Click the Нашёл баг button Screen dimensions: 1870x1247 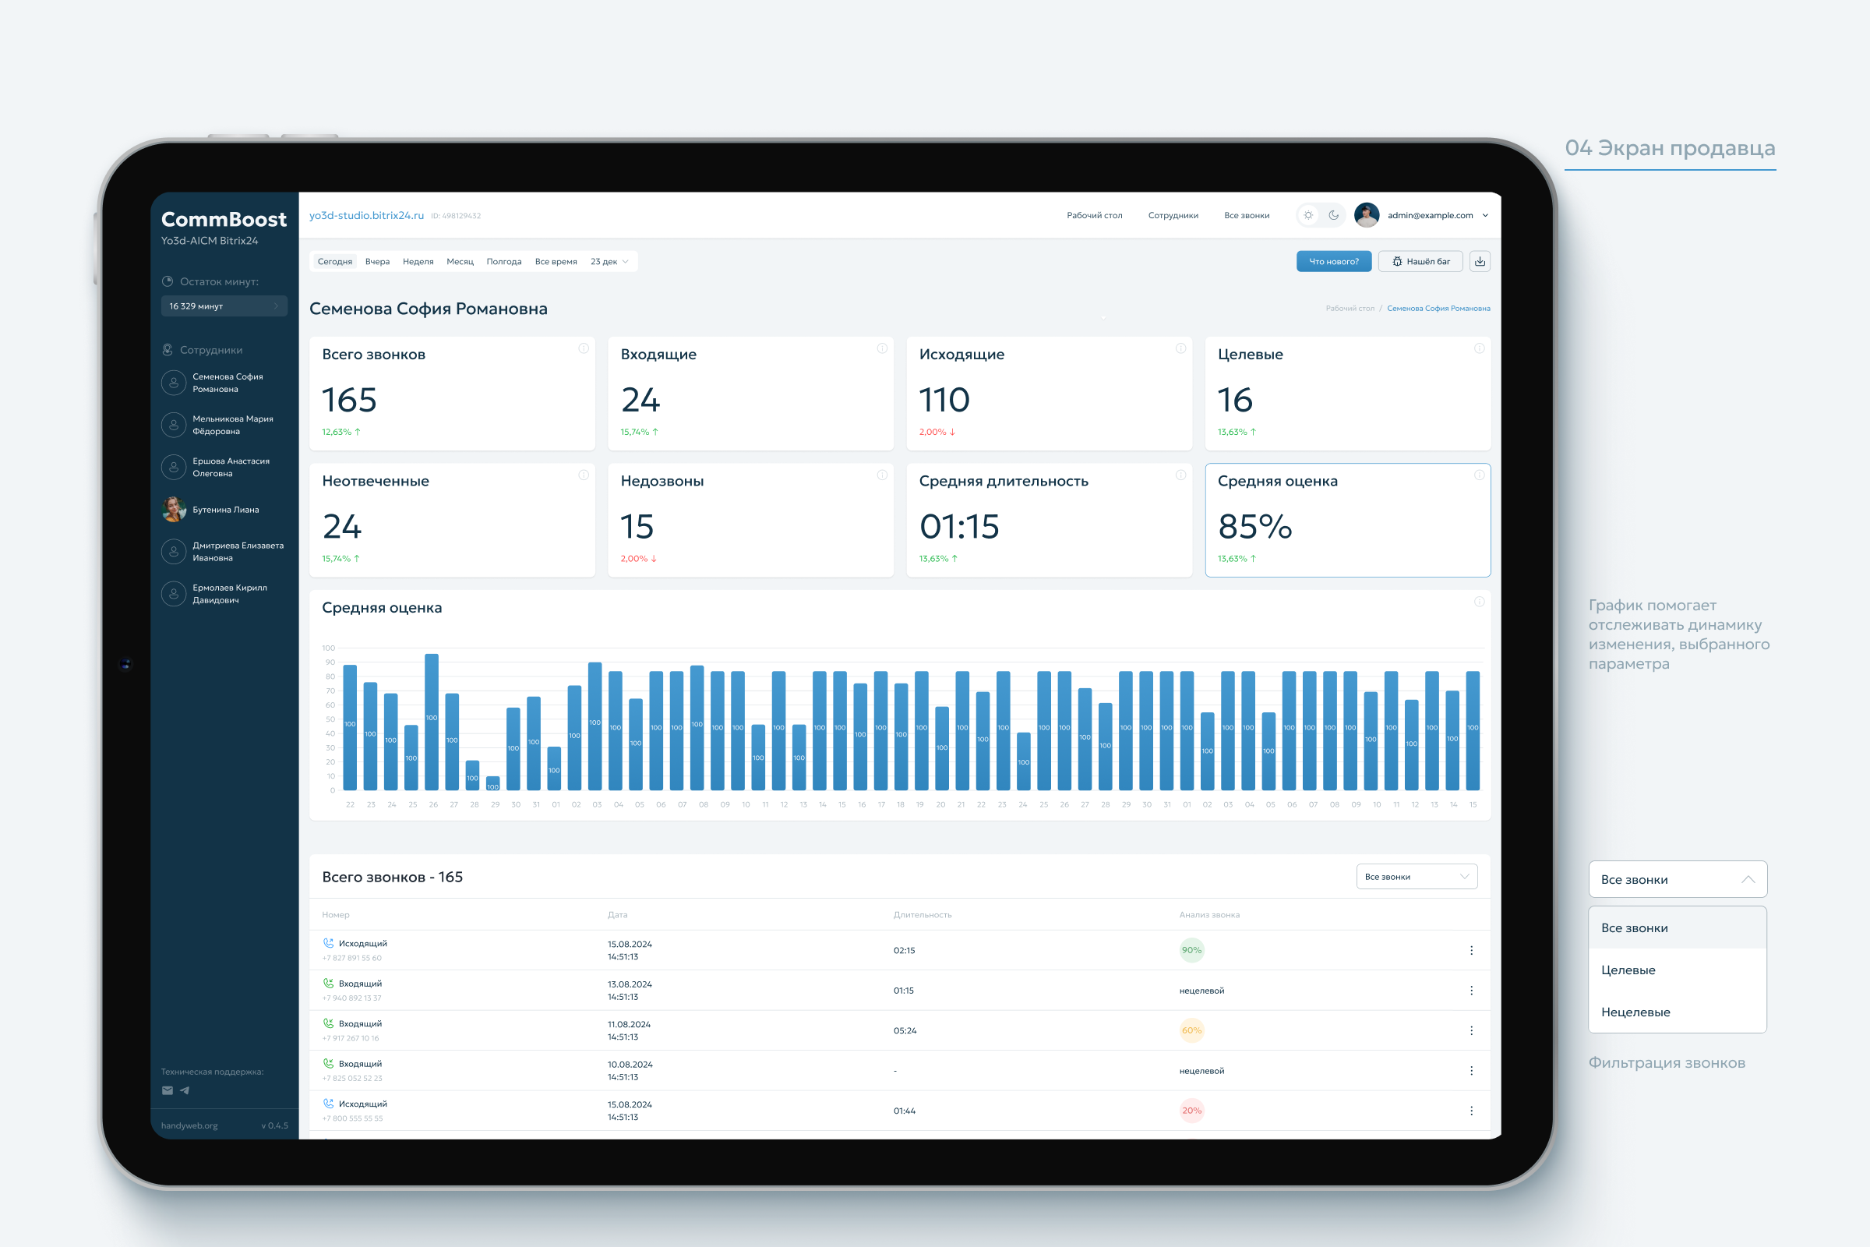[x=1420, y=262]
